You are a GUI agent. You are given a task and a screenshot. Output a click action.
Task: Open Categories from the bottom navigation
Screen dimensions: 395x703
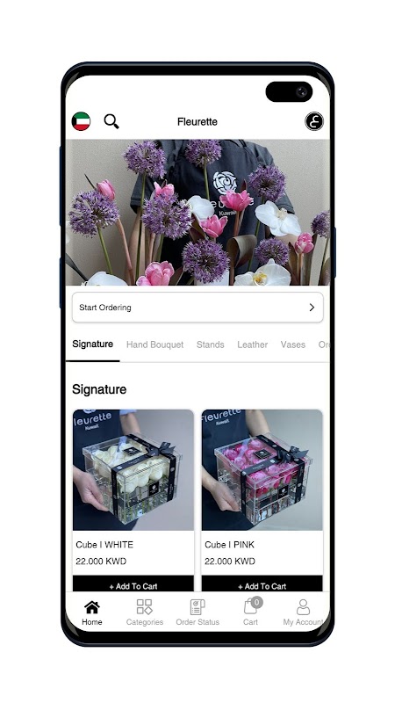(144, 613)
